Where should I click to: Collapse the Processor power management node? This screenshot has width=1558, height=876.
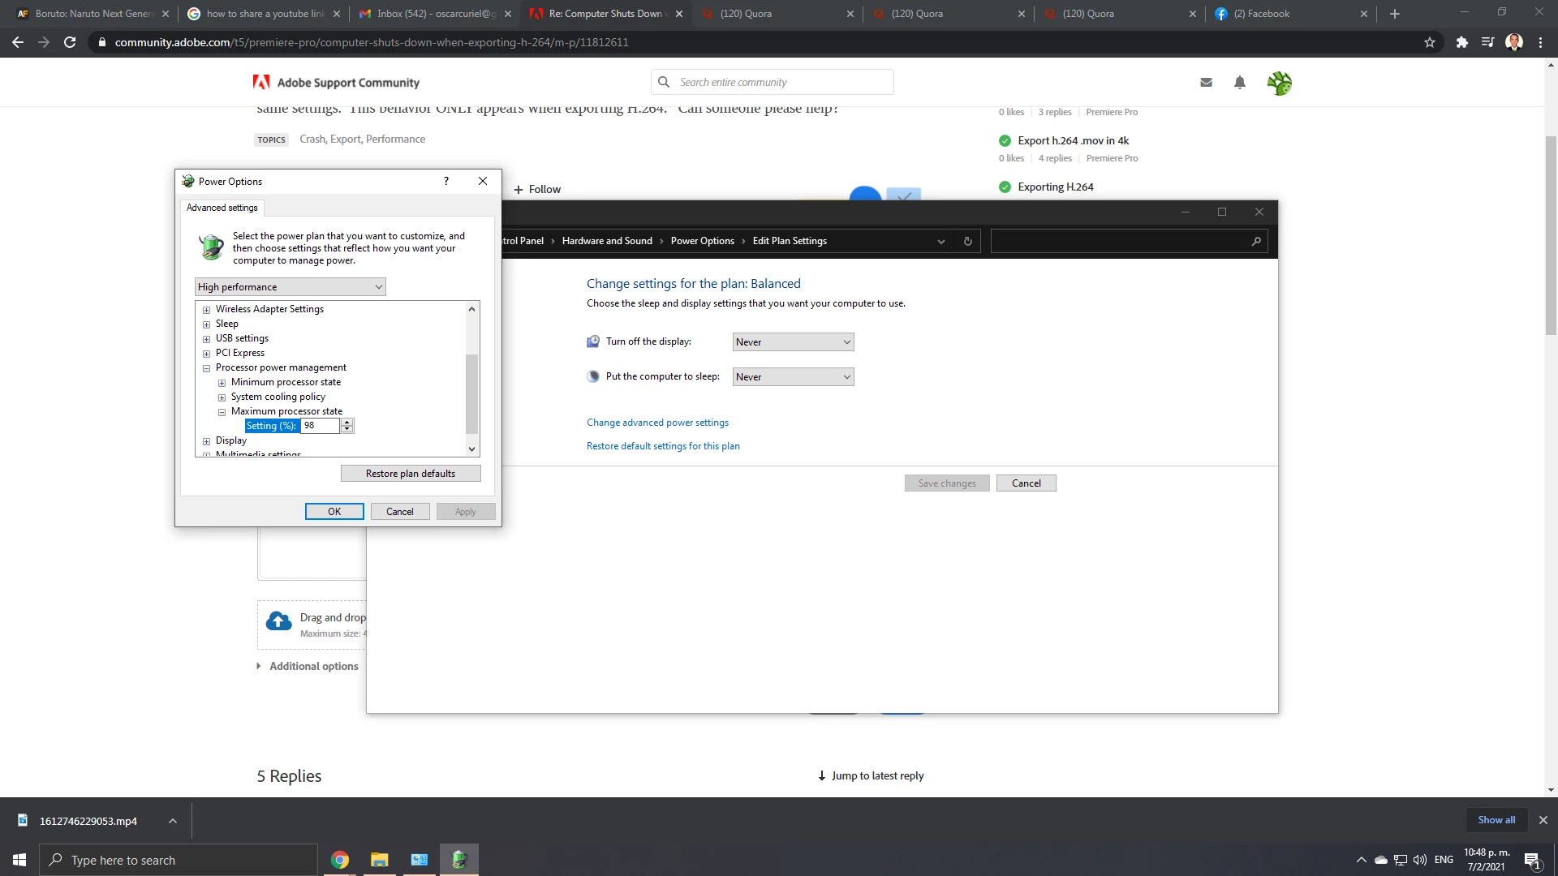206,368
